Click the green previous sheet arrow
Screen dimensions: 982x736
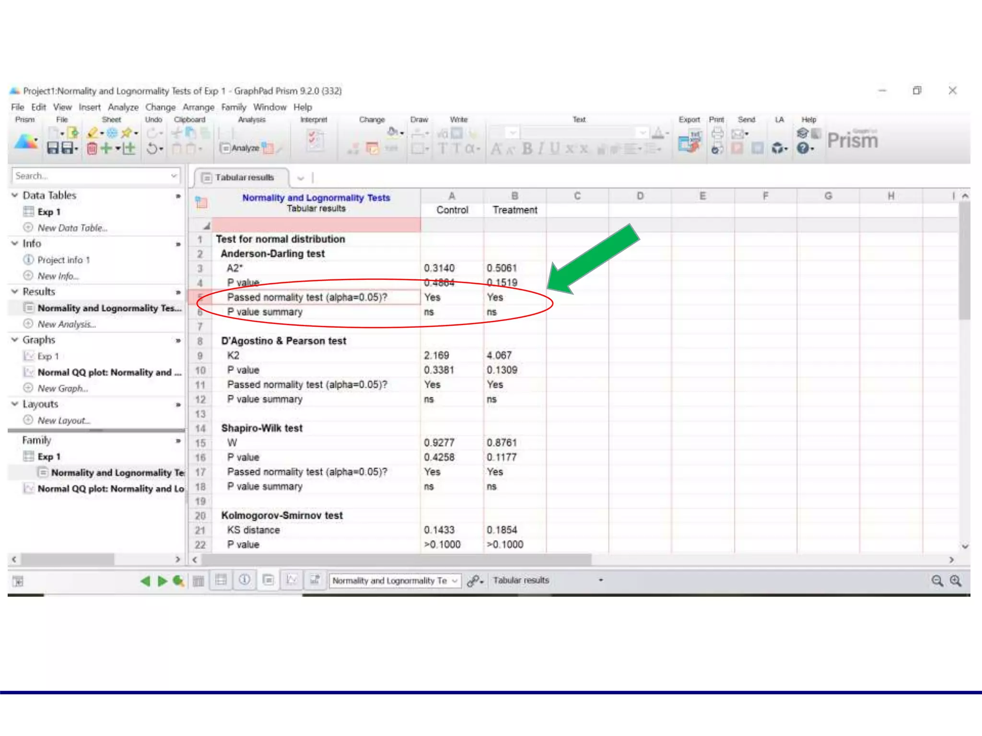pyautogui.click(x=145, y=581)
